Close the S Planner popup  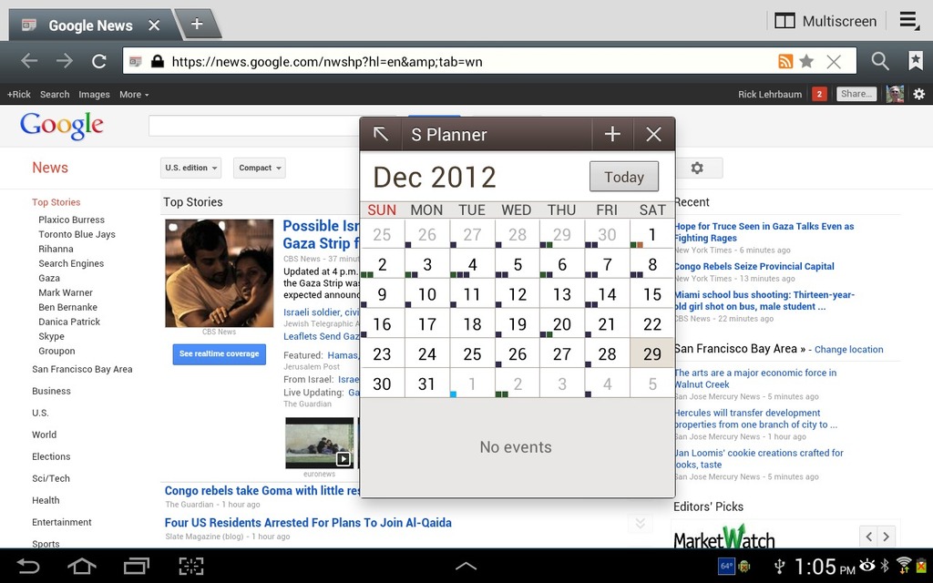pos(654,135)
